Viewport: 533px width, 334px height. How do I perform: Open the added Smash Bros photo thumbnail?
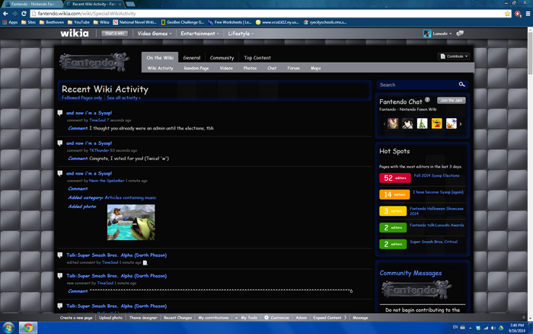pyautogui.click(x=131, y=223)
